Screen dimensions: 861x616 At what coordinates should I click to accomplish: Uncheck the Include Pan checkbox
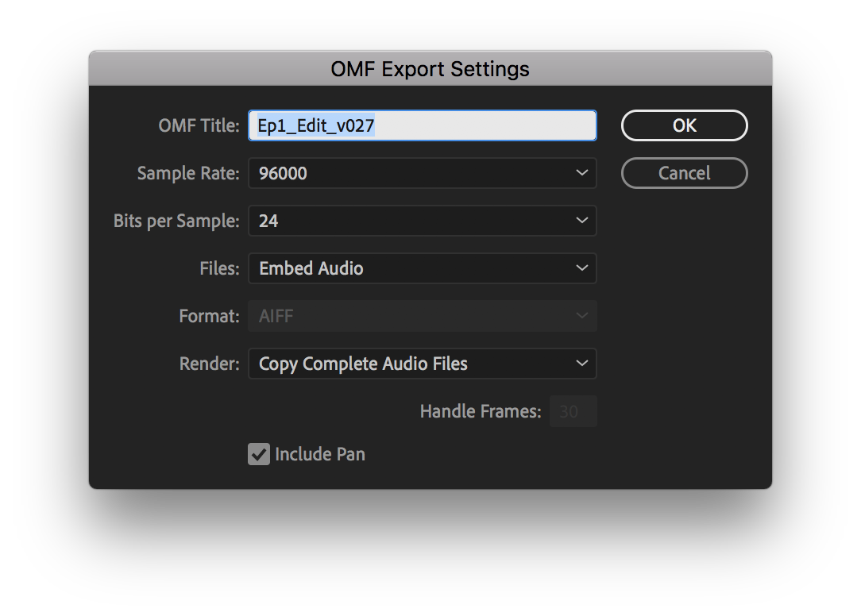[x=259, y=454]
